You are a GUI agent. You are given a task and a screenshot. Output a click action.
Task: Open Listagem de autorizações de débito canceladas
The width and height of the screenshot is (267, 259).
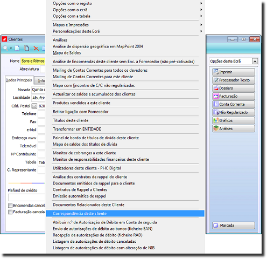(125, 241)
